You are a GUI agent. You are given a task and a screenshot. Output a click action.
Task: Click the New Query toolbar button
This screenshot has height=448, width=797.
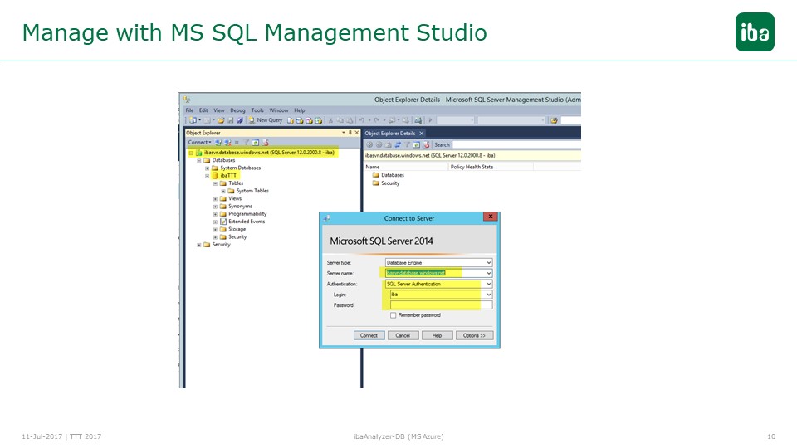(x=266, y=120)
